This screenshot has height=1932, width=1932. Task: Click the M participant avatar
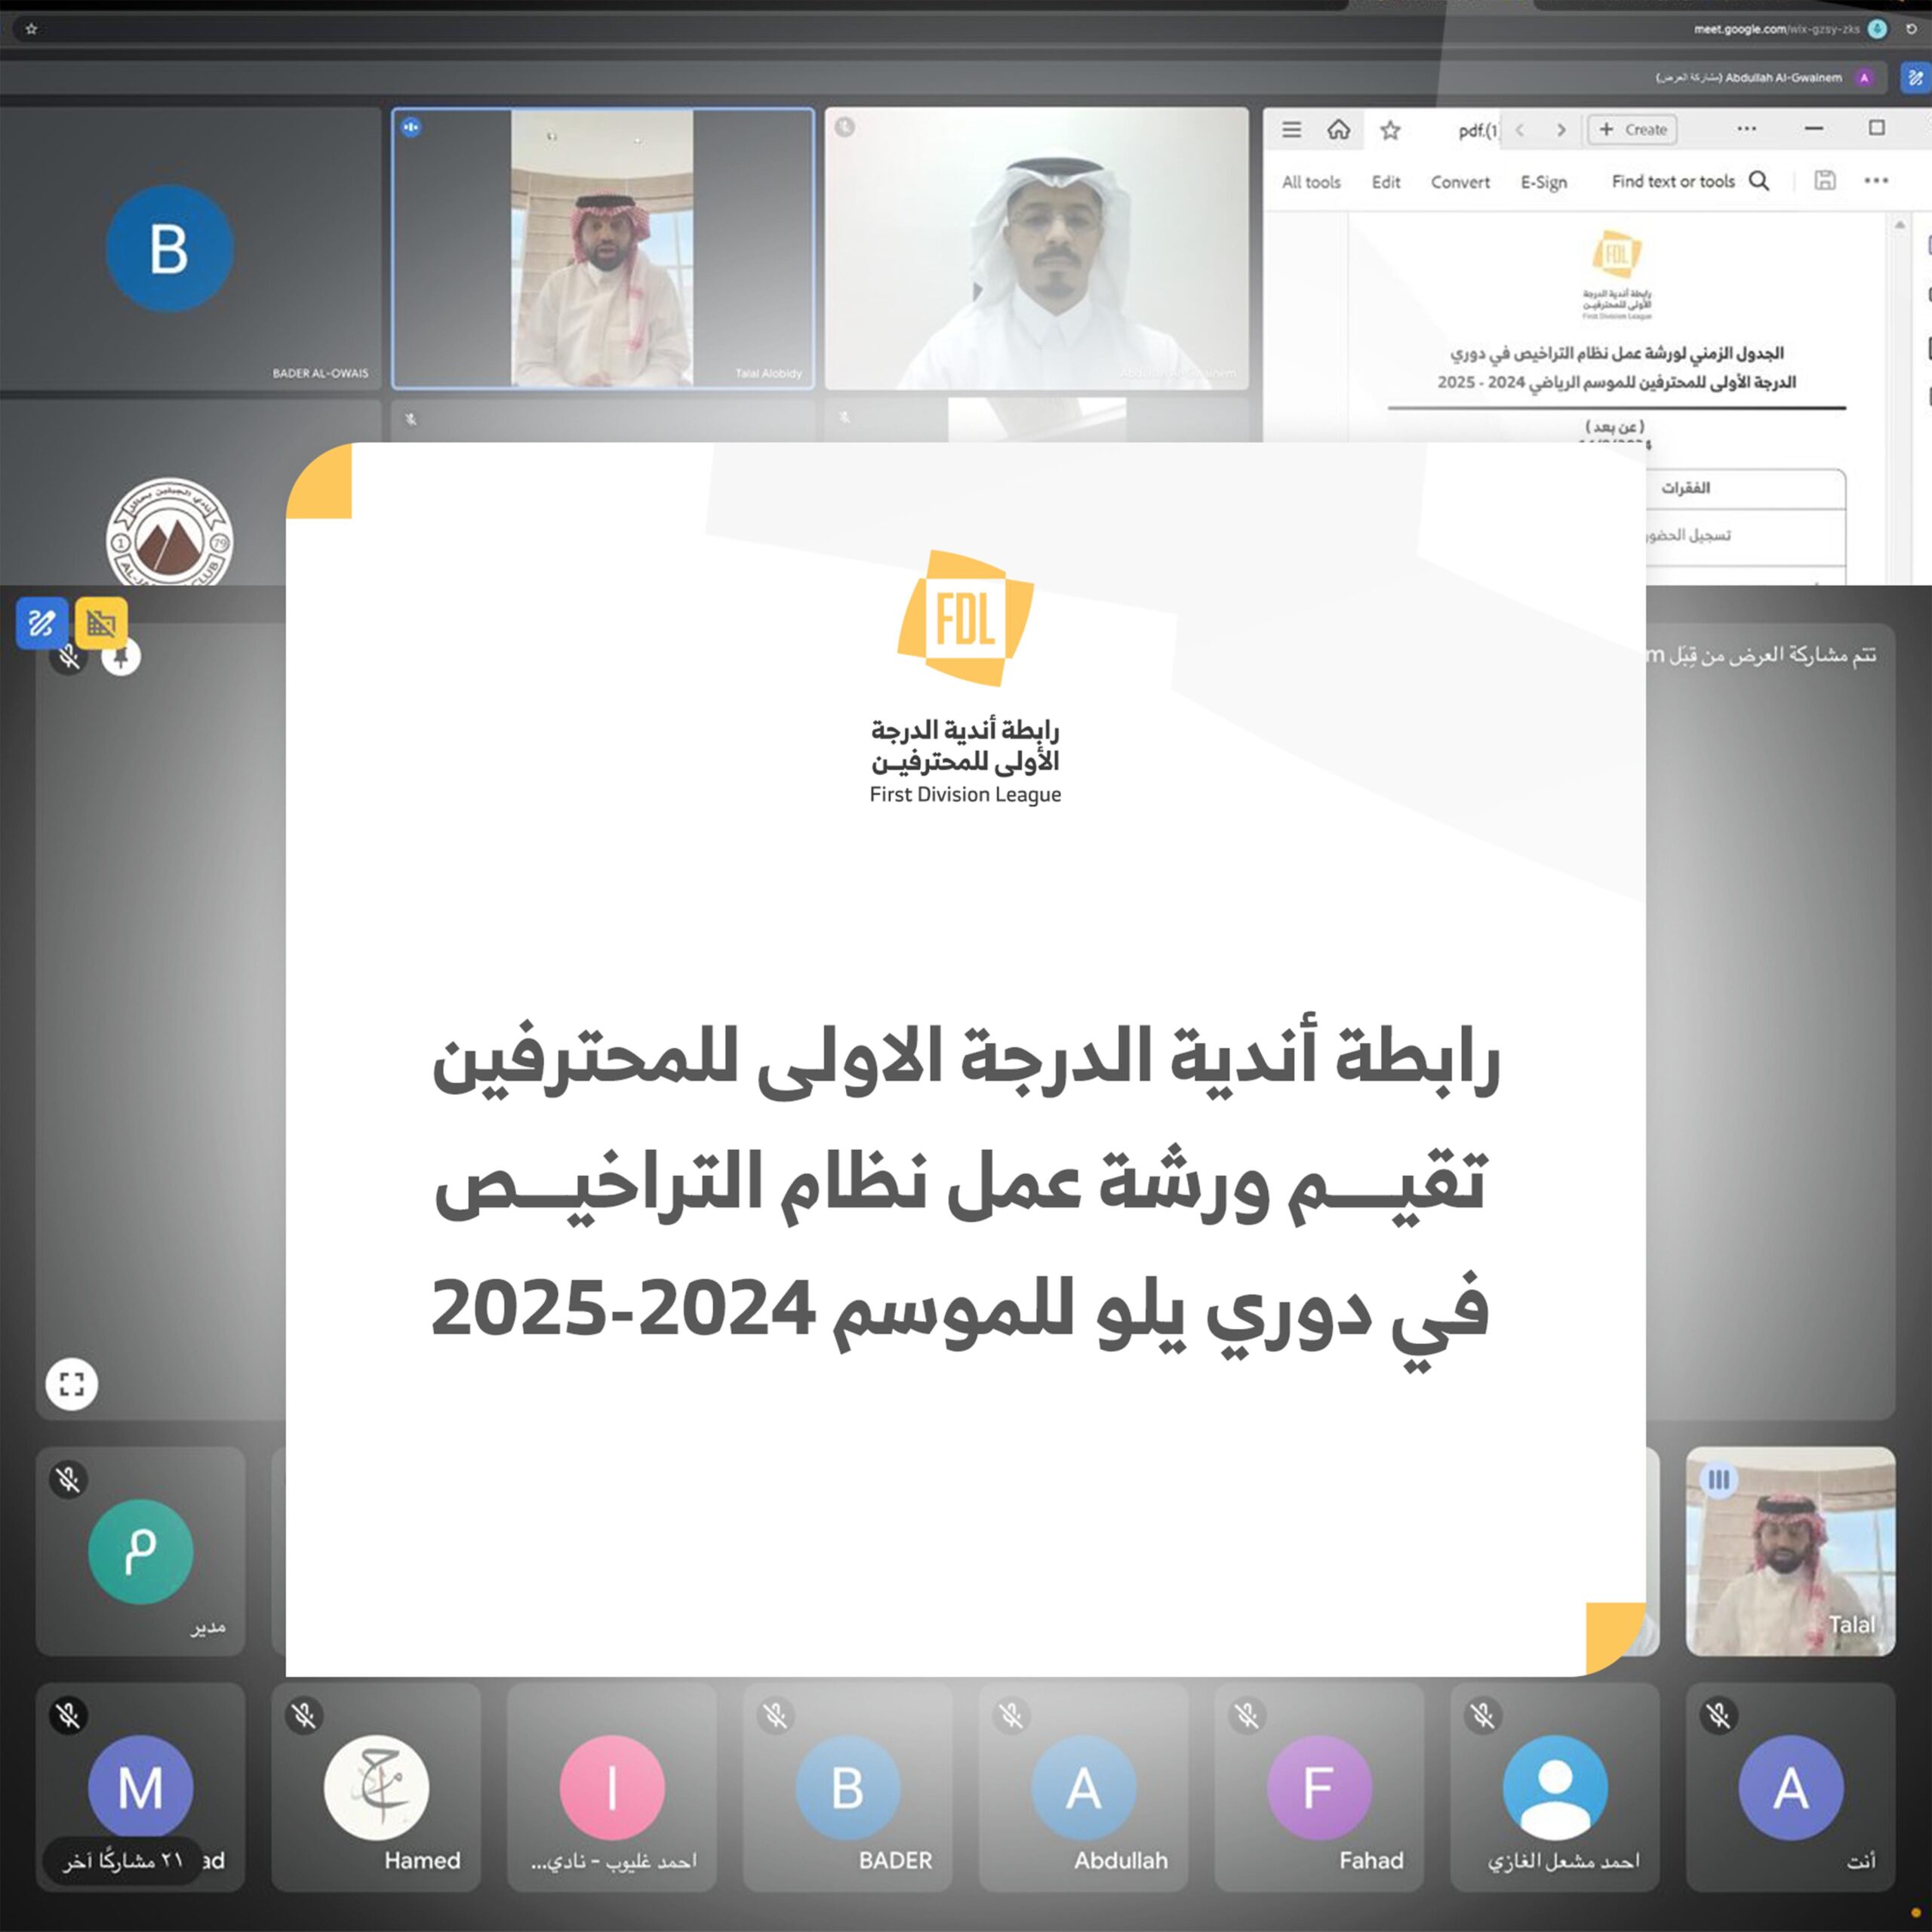(x=140, y=1788)
